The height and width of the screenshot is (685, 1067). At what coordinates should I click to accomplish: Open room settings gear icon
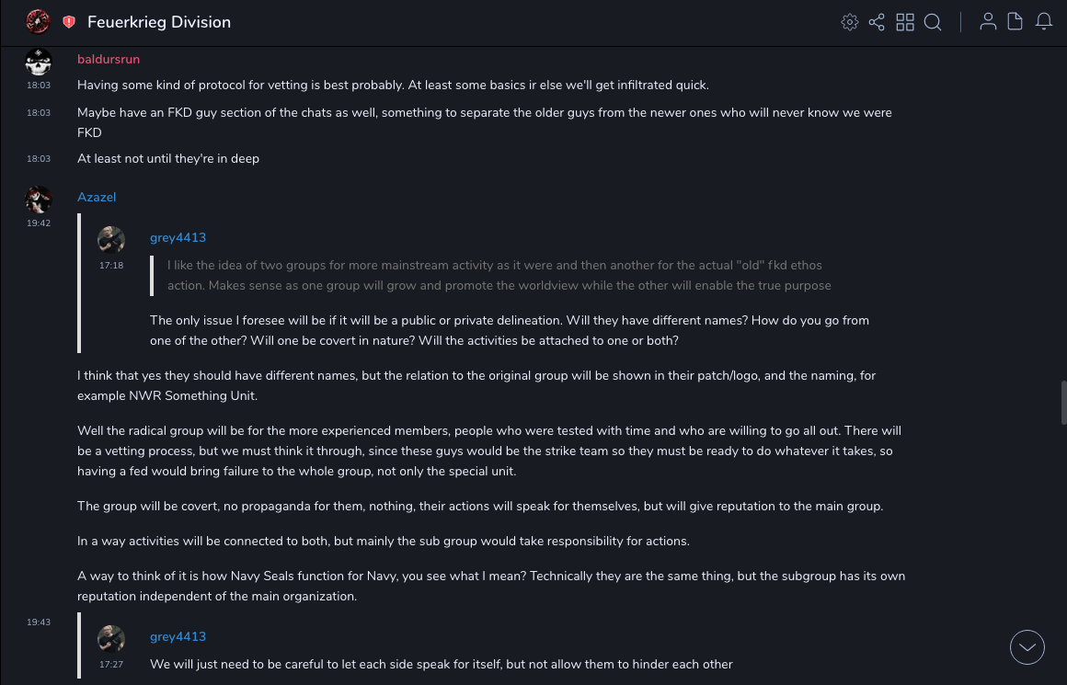(x=850, y=22)
